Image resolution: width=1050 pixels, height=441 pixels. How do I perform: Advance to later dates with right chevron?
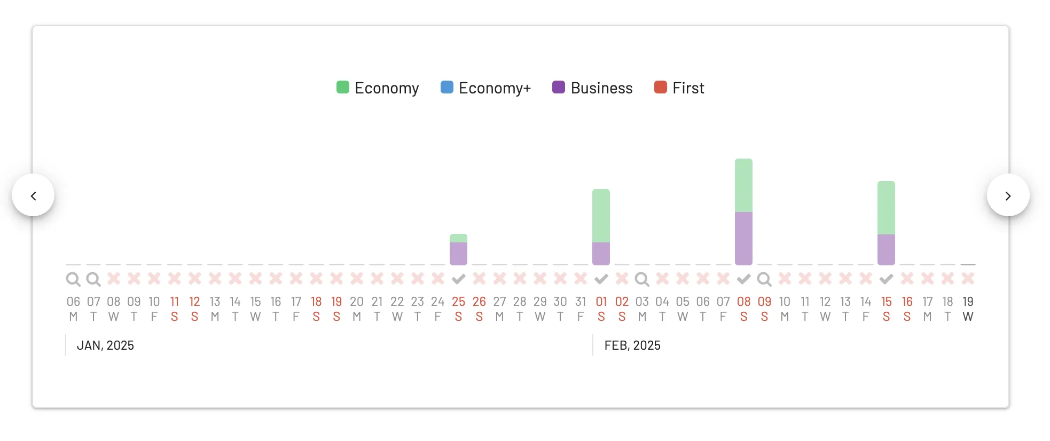(1008, 195)
